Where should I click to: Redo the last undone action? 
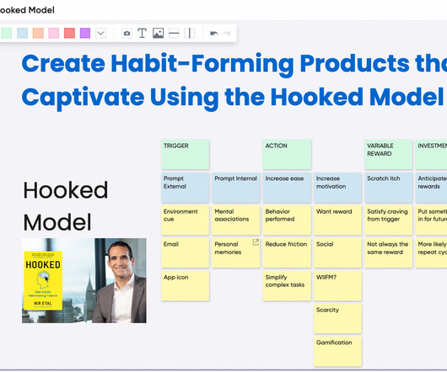(x=227, y=34)
